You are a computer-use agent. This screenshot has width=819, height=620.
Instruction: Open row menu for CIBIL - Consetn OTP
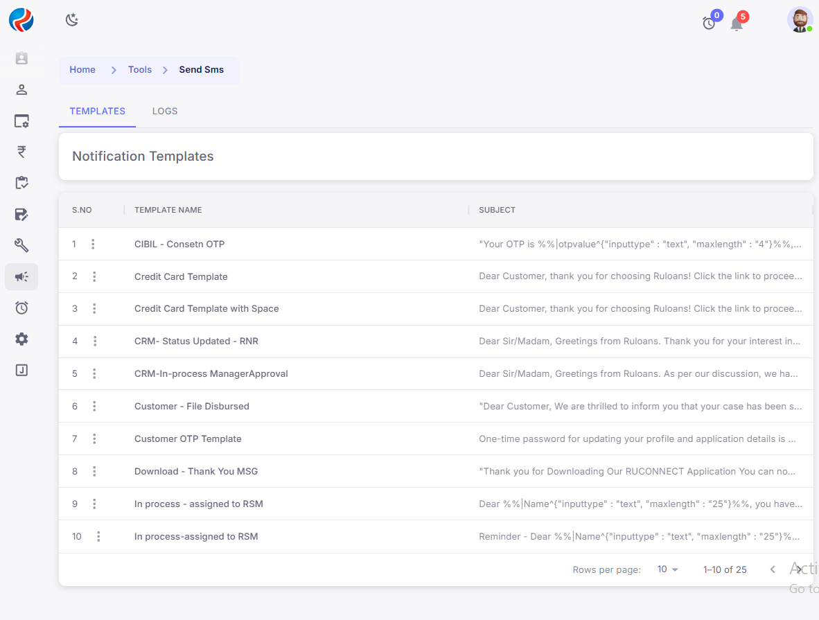click(94, 244)
